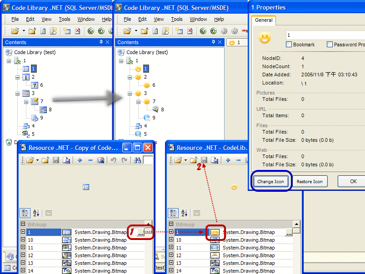365x274 pixels.
Task: Click find text box in Resource .NET - Copy of Code toolbar
Action: [x=148, y=160]
